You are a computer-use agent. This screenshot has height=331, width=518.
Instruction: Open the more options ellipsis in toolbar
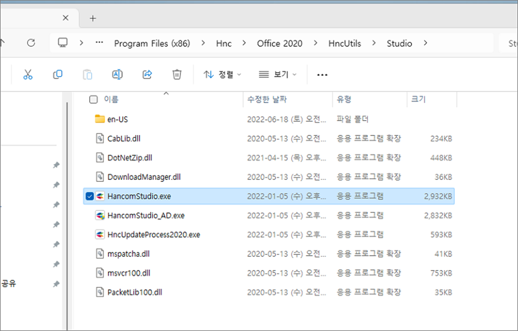click(x=322, y=75)
